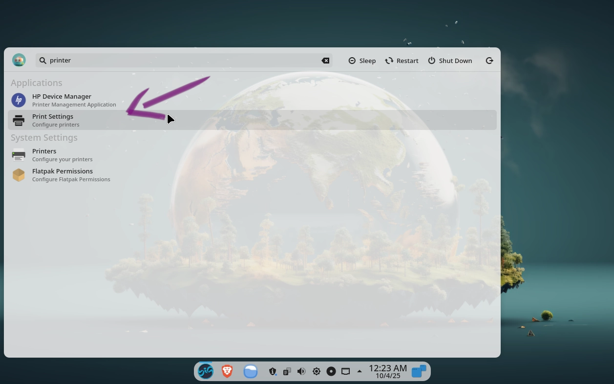Click the session leave arrow icon
The image size is (614, 384).
[489, 61]
